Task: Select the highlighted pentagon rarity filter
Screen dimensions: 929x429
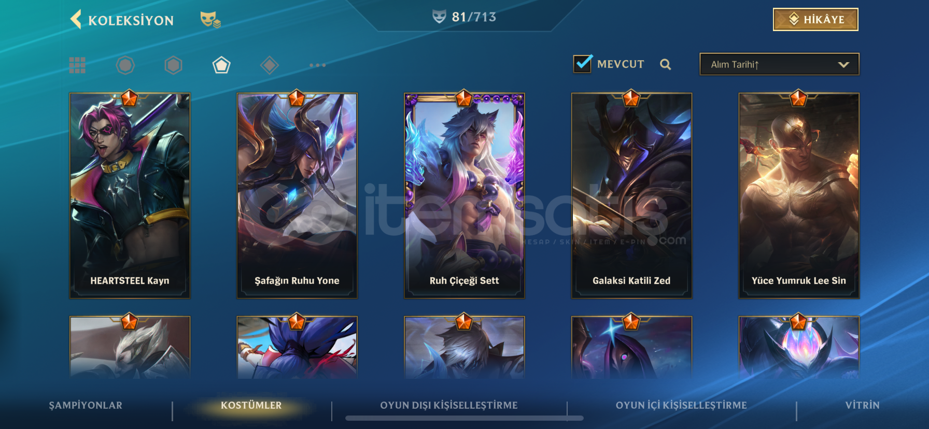Action: (221, 65)
